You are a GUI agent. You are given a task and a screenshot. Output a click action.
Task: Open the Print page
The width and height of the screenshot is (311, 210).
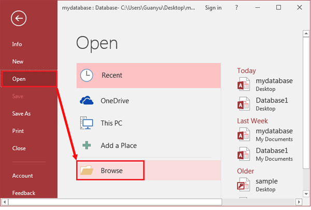(x=18, y=131)
